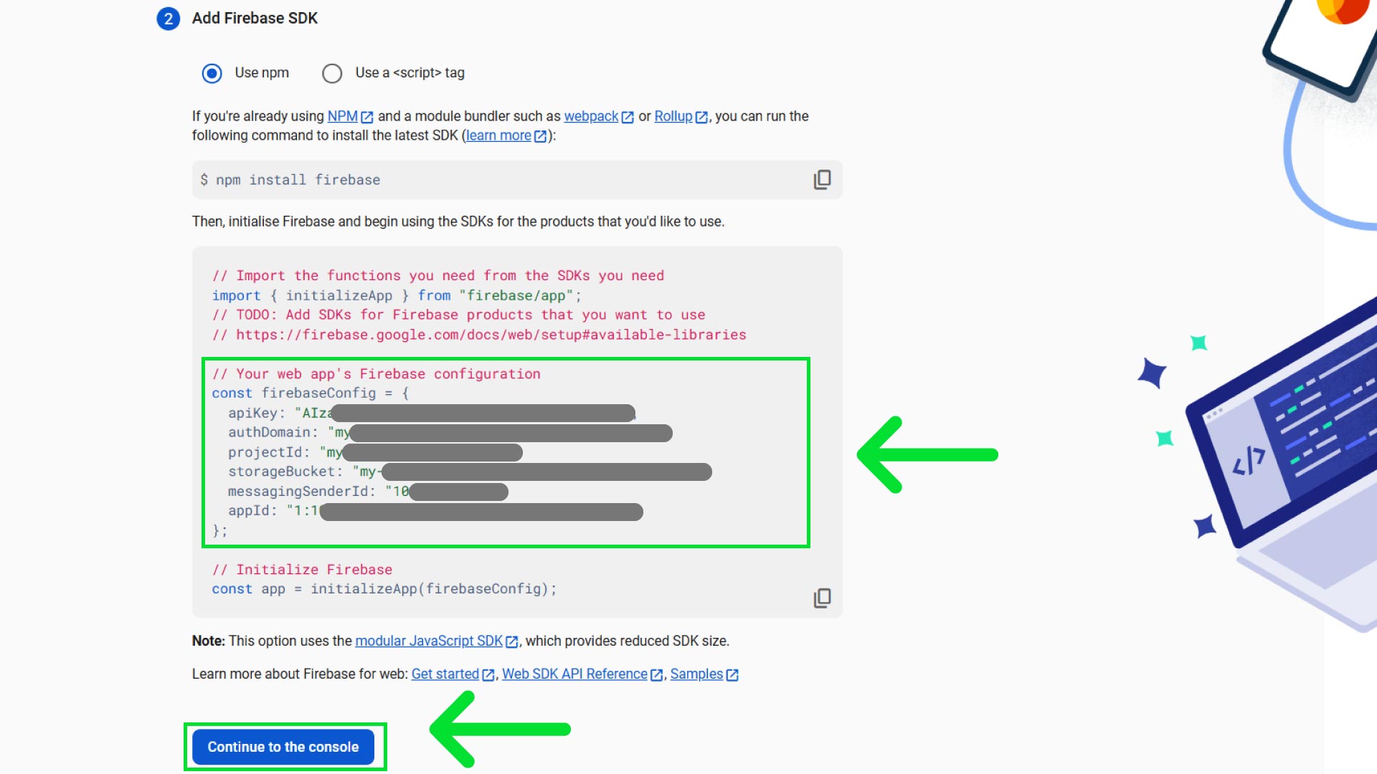Select the highlighted firebaseConfig code block

coord(505,451)
